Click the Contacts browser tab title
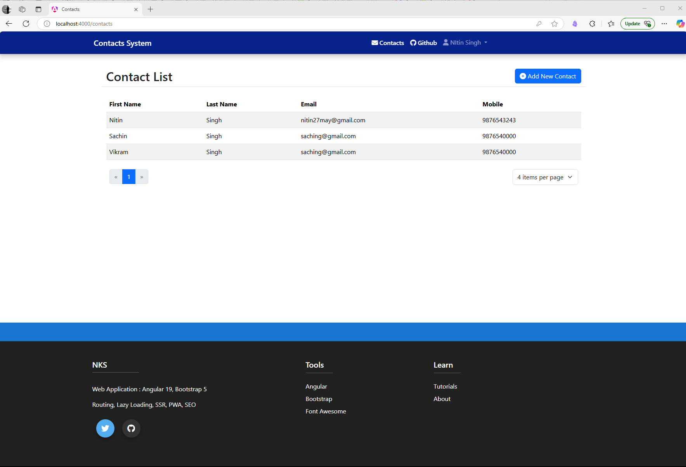 [71, 9]
